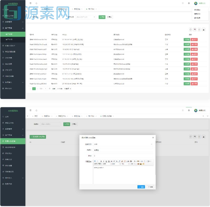This screenshot has width=210, height=207.
Task: Click red button in last table row
Action: (194, 84)
